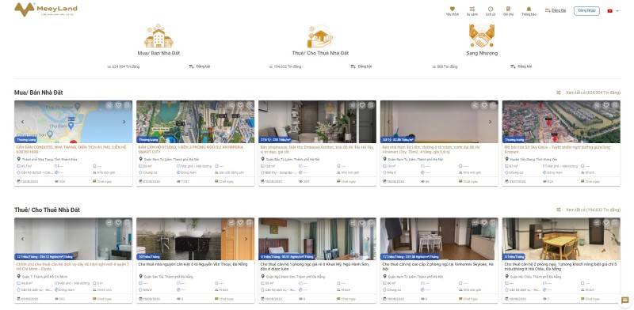Add Embassy Garden shophouse to compare
Screen dimensions: 634x310
pos(353,105)
